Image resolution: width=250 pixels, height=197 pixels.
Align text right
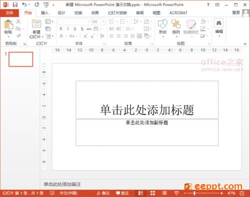125,36
